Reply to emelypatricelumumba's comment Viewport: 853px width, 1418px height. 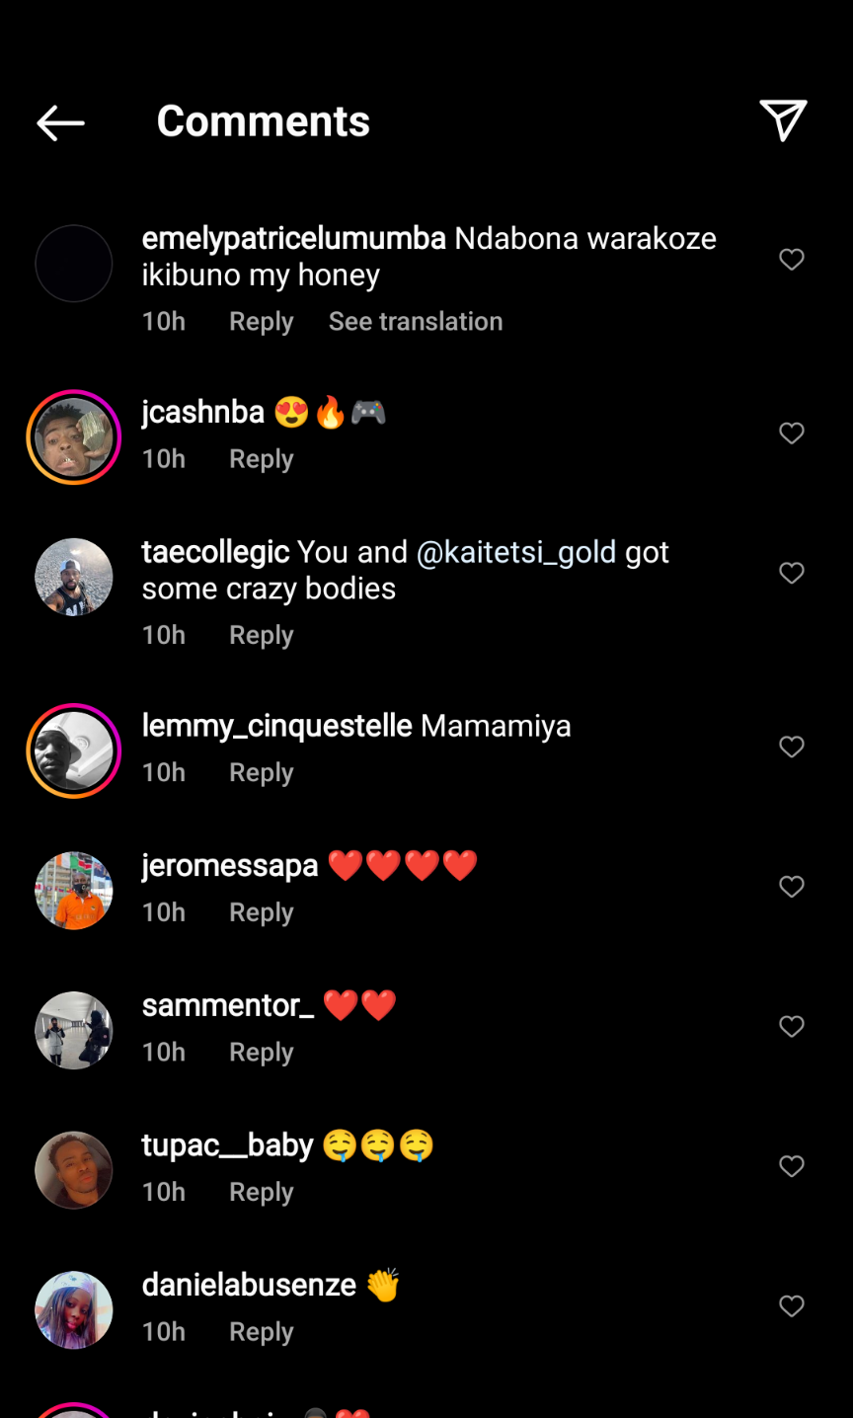[262, 322]
